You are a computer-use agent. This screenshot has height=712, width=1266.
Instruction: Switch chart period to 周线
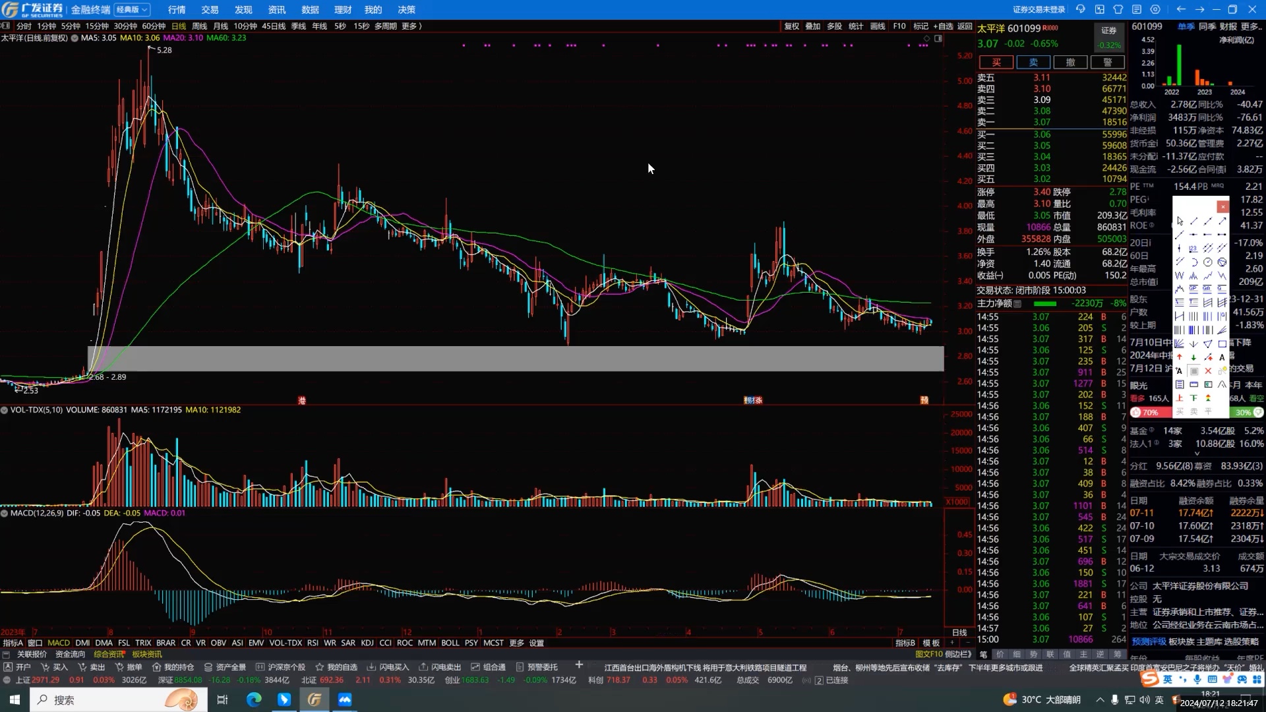pyautogui.click(x=199, y=26)
